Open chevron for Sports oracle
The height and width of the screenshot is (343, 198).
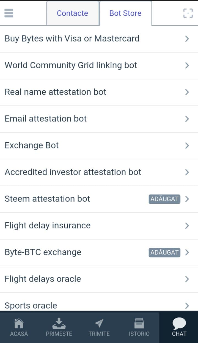tap(187, 305)
